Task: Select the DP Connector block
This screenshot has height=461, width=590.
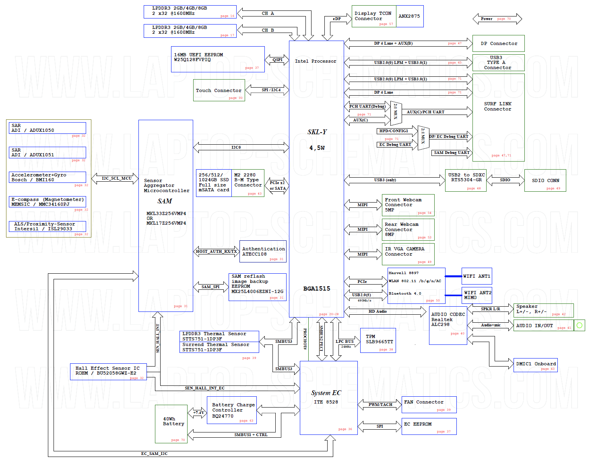Action: click(498, 43)
